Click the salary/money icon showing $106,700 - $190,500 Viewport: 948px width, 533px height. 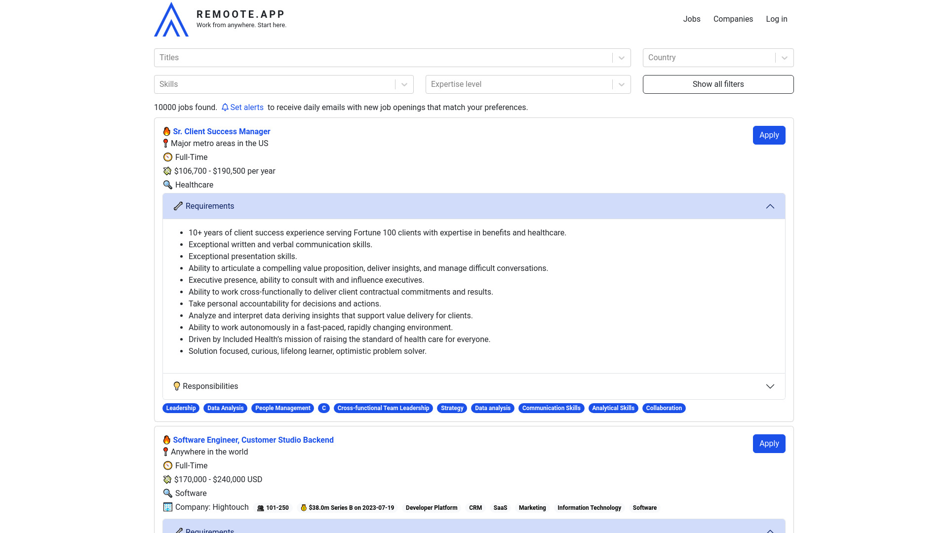click(167, 171)
